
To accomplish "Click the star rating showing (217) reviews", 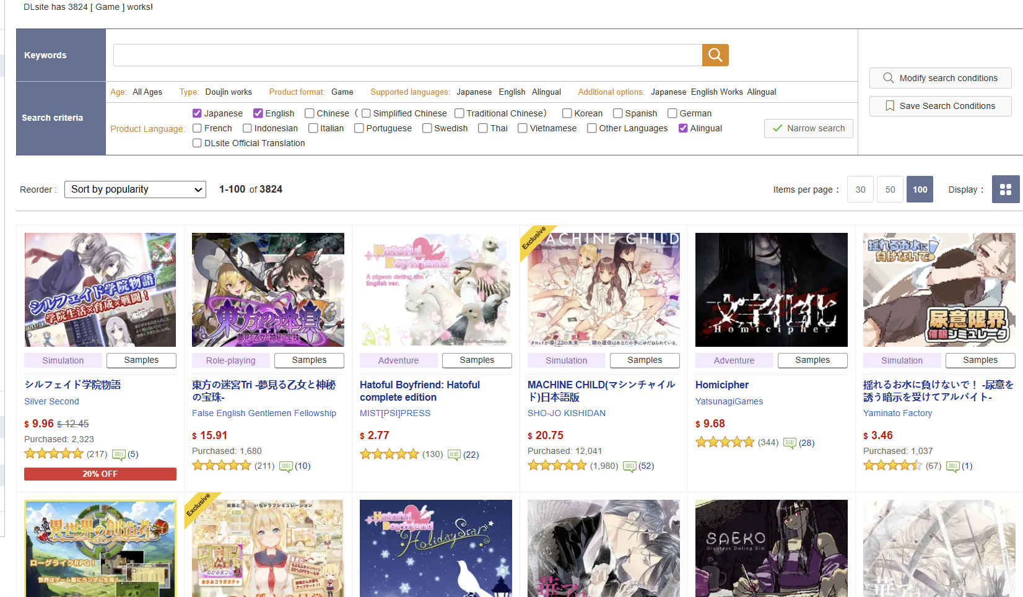I will [x=54, y=454].
